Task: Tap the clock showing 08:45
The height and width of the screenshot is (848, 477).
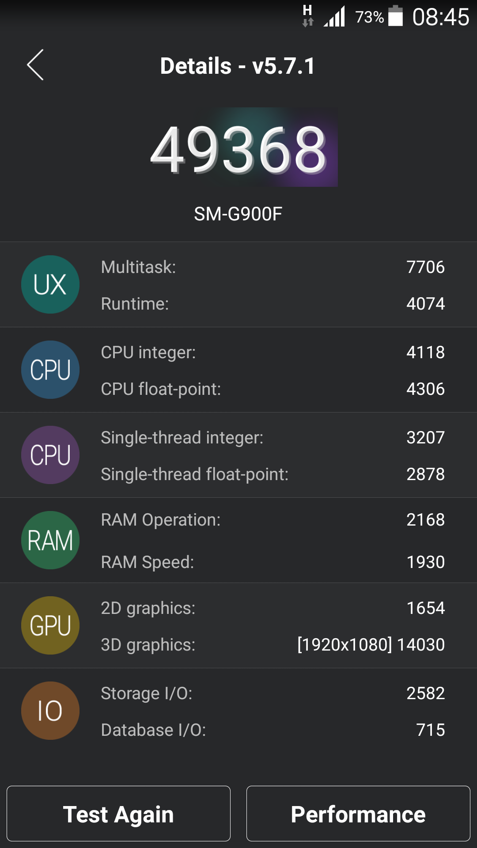Action: tap(440, 17)
